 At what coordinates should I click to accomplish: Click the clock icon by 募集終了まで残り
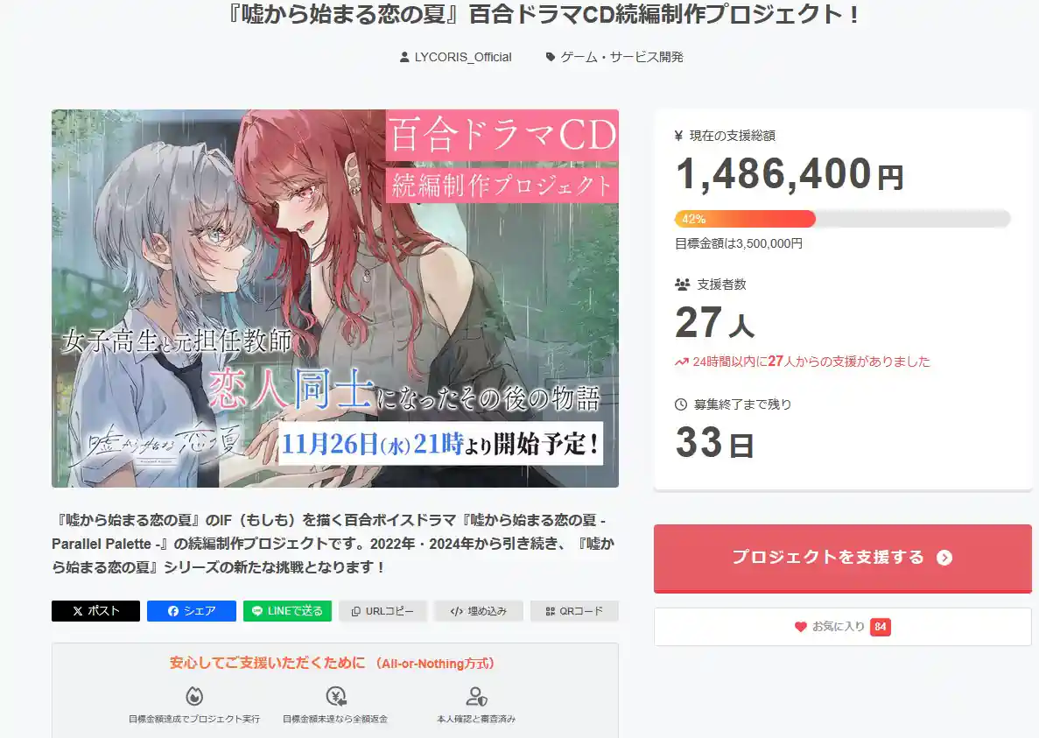[680, 404]
